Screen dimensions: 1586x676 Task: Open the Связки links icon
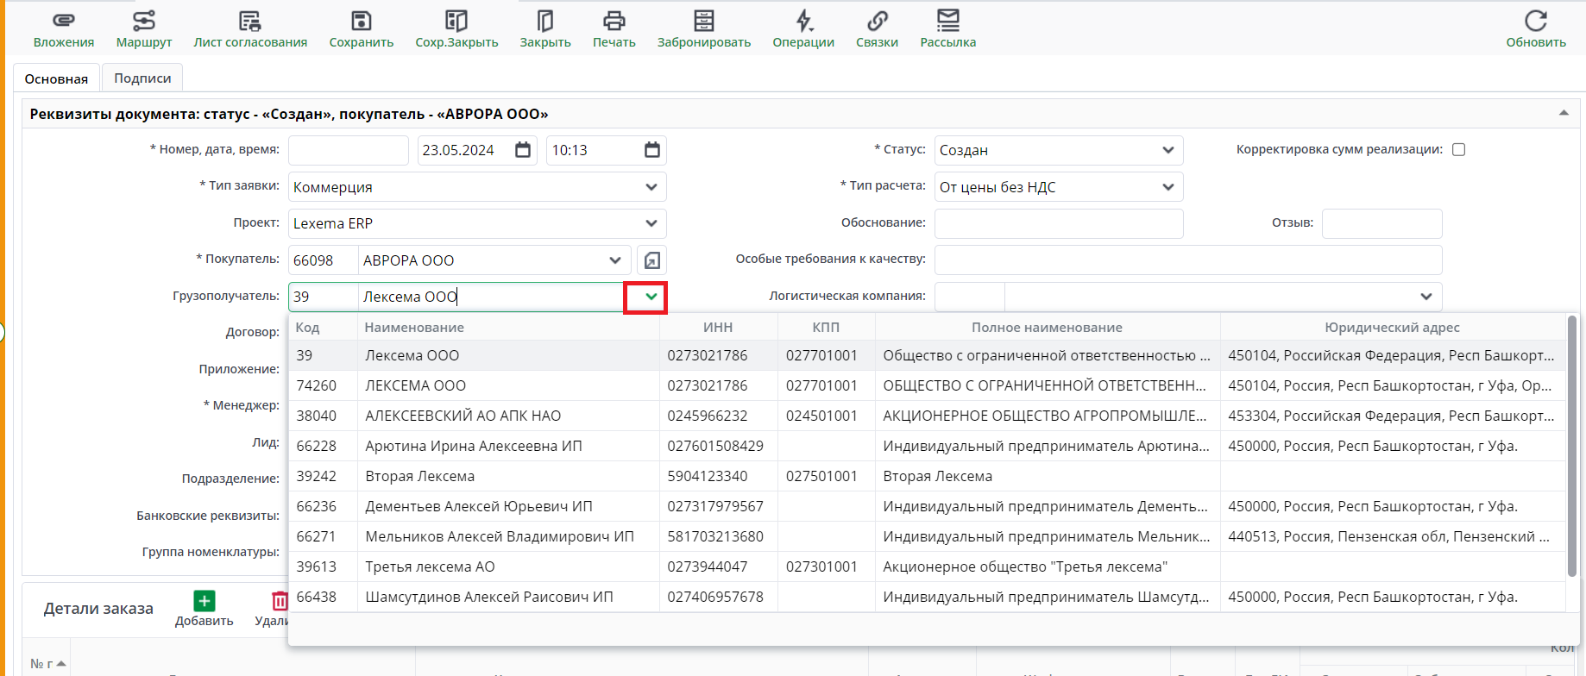tap(877, 21)
